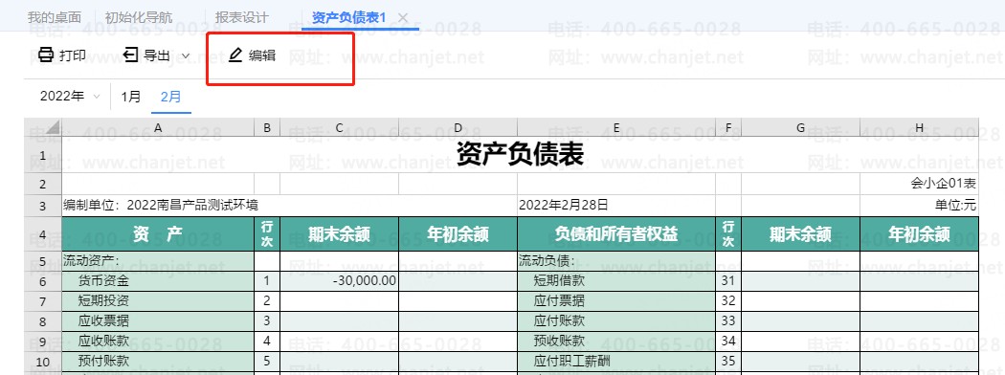Open the 初始化导航 tab
The height and width of the screenshot is (375, 1005).
tap(139, 17)
